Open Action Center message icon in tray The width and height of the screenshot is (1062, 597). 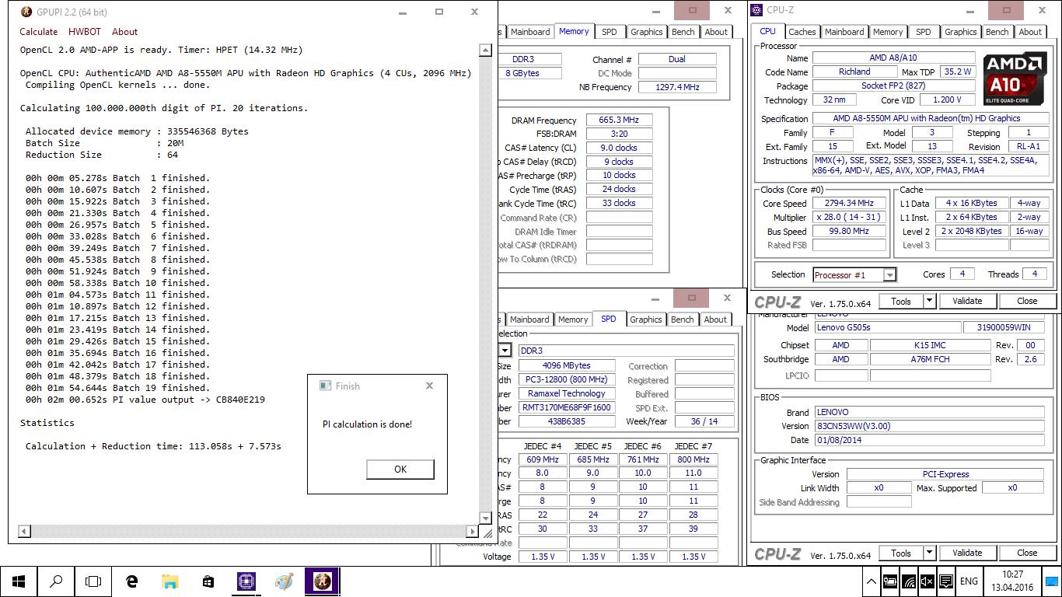click(945, 581)
